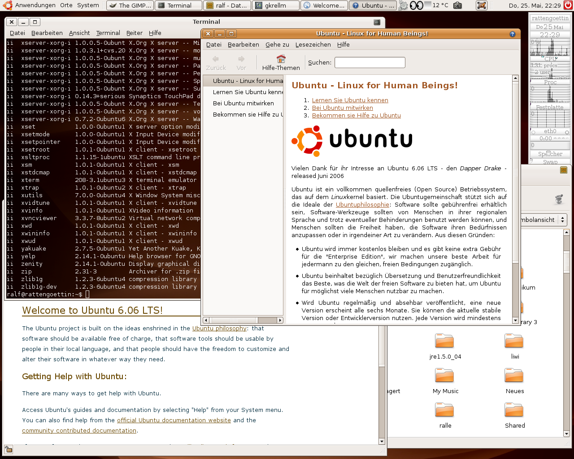The image size is (574, 459).
Task: Take a screenshot with the camera panel icon
Action: click(457, 5)
